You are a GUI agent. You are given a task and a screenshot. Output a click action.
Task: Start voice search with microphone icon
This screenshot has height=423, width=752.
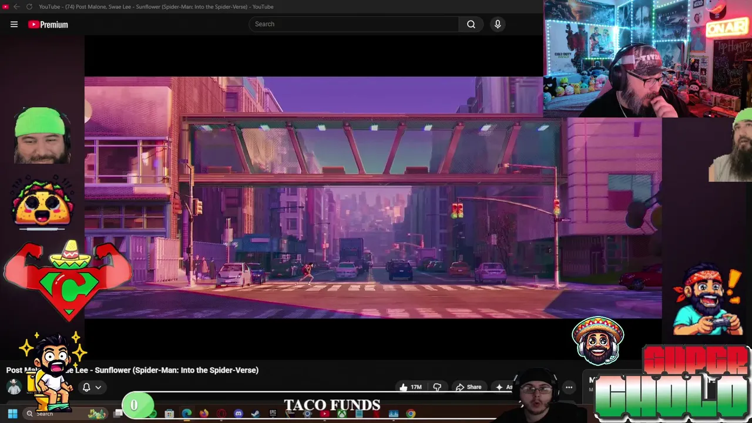[x=498, y=24]
